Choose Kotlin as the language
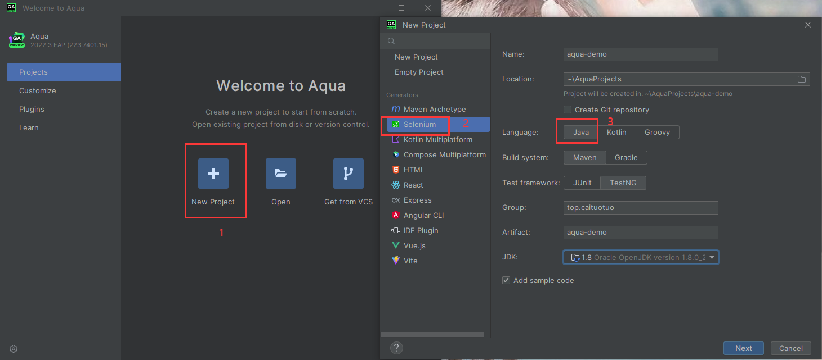Viewport: 822px width, 360px height. [x=616, y=132]
